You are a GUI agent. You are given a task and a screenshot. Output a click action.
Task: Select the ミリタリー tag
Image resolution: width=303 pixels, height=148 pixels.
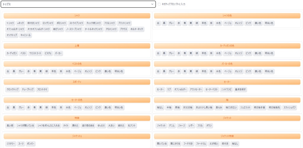11,144
